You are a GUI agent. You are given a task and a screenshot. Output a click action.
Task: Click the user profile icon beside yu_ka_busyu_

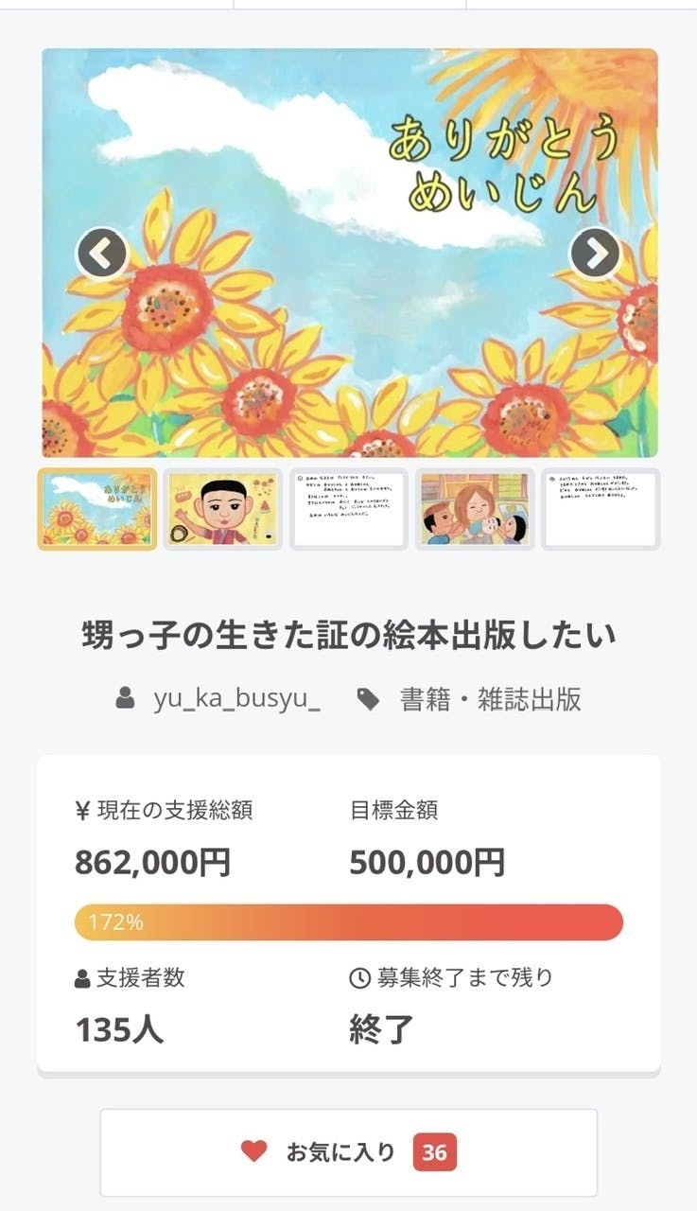click(x=125, y=699)
